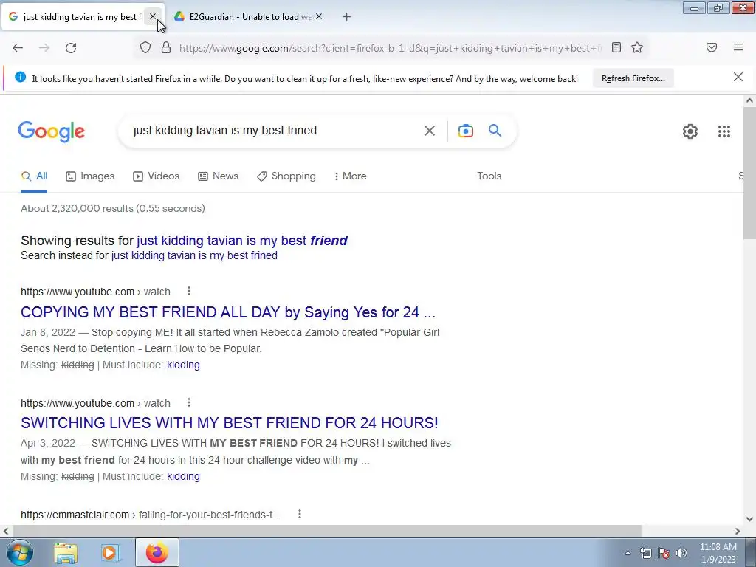Save page to Pocket
Image resolution: width=756 pixels, height=567 pixels.
(x=712, y=47)
